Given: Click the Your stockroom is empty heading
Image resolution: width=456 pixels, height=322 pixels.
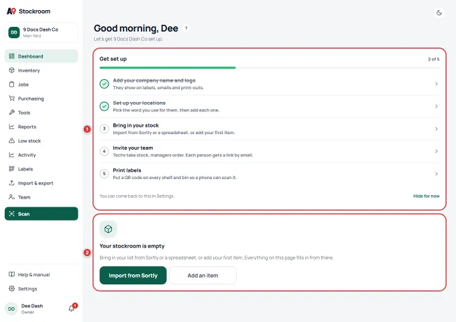Looking at the screenshot, I should pos(132,246).
